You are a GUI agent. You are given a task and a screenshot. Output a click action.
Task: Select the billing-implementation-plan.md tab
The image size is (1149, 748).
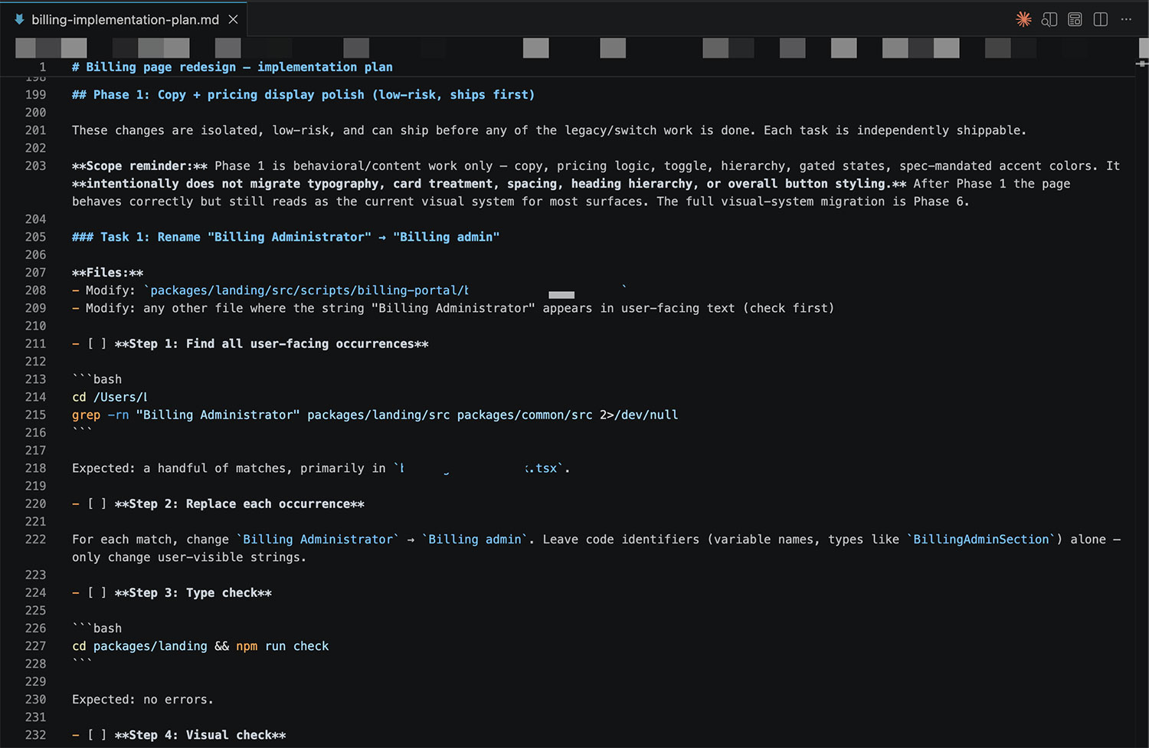point(124,19)
